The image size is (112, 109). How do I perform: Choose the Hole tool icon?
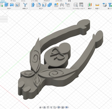tap(17, 5)
